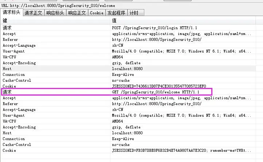This screenshot has height=162, width=263.
Task: Show the 响应正文 tab
Action: click(77, 13)
